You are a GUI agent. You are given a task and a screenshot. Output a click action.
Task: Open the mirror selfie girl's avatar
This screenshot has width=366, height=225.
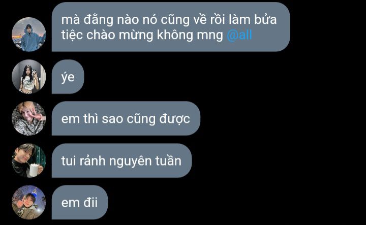[x=28, y=77]
